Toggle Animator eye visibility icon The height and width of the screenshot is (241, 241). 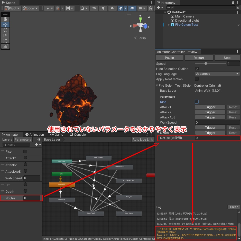pos(39,140)
